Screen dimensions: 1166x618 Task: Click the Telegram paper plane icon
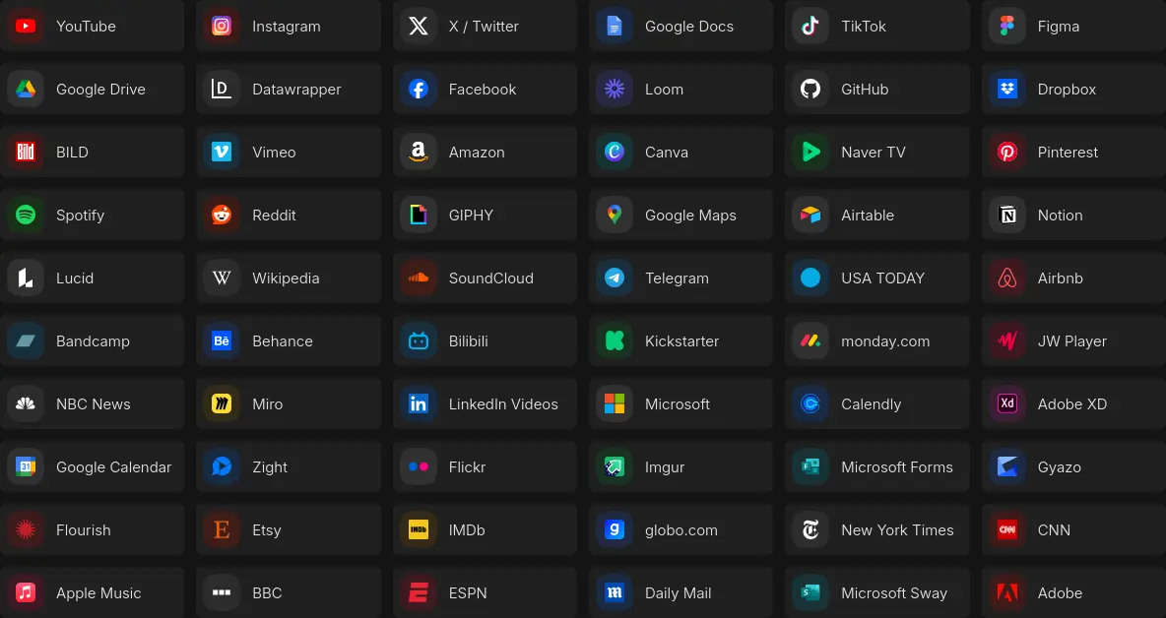615,278
